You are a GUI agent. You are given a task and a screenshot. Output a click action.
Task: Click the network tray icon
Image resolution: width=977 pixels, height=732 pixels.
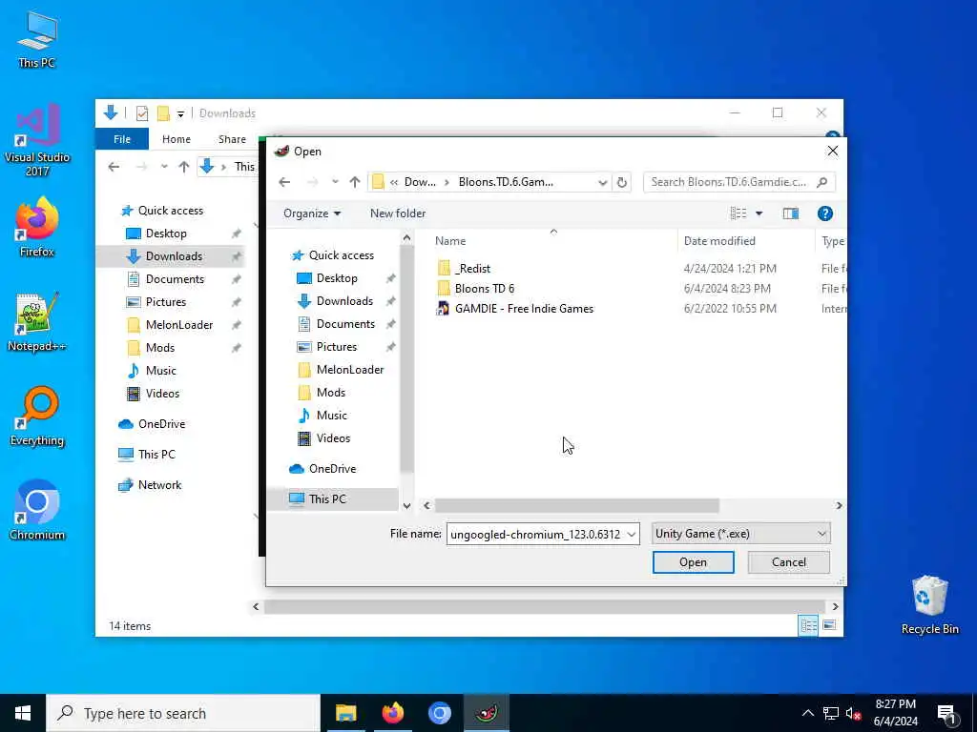click(x=831, y=713)
